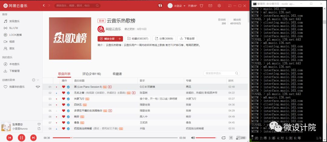Click downloaded check icon on 像鱼 row

pos(68,123)
